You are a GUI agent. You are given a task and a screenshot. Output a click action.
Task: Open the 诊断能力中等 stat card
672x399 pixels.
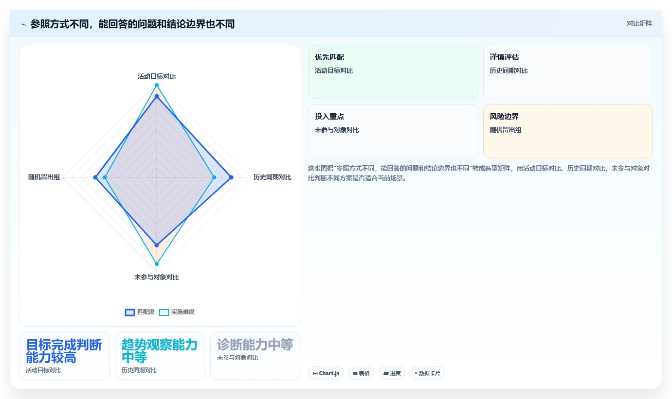pos(255,356)
